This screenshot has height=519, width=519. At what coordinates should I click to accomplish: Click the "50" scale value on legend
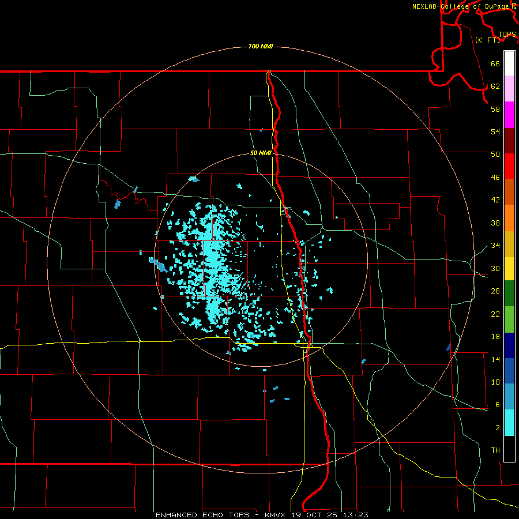point(495,154)
